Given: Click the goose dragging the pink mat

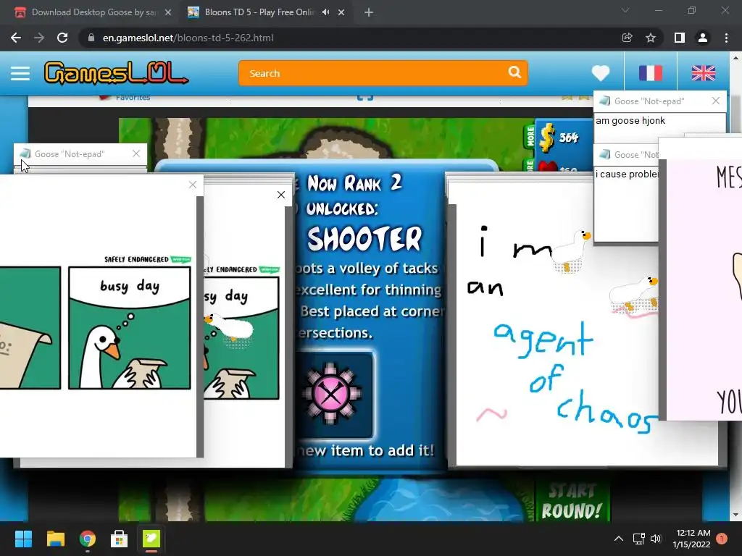Looking at the screenshot, I should (634, 295).
